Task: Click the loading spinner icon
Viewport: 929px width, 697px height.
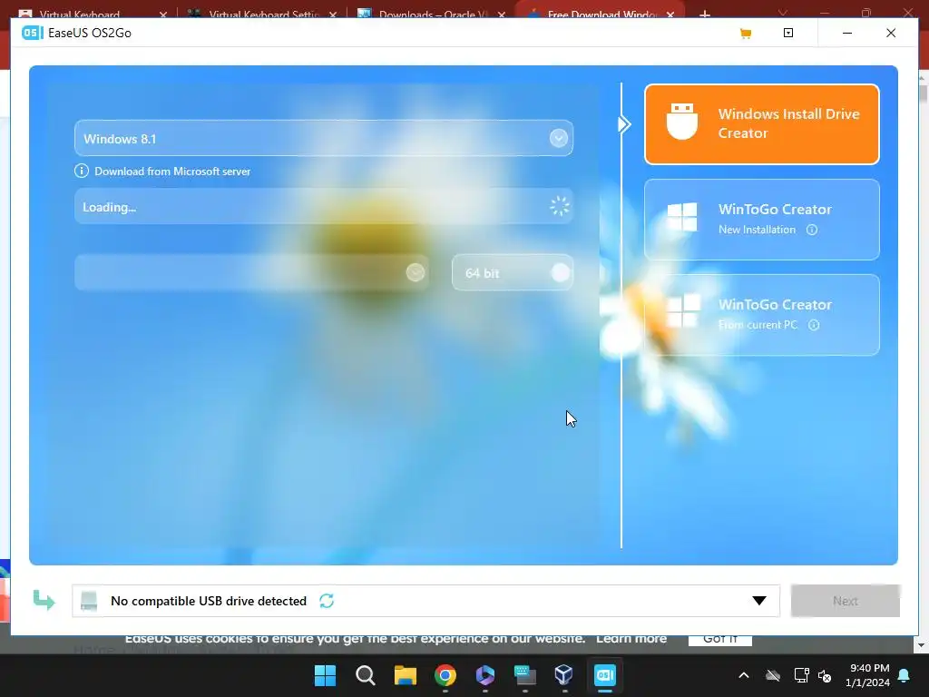Action: [559, 206]
